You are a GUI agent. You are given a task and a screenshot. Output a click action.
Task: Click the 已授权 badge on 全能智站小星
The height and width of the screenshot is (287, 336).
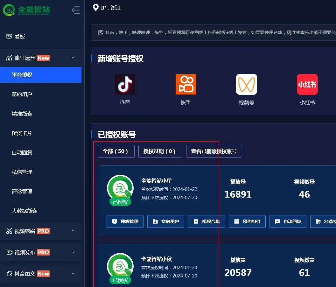click(x=120, y=202)
